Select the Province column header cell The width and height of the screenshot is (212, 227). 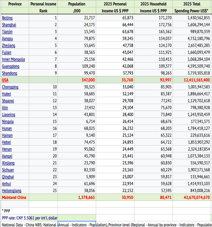[x=15, y=4]
